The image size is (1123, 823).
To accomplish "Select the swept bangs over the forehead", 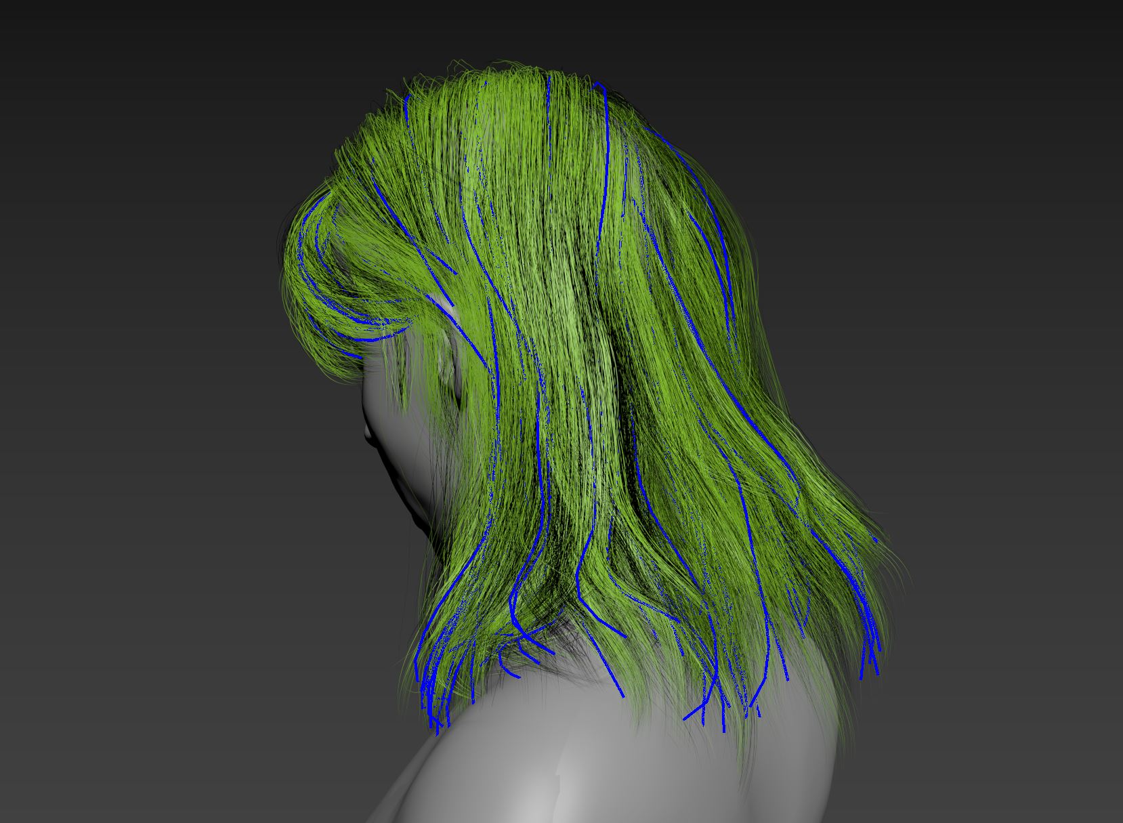I will coord(339,271).
